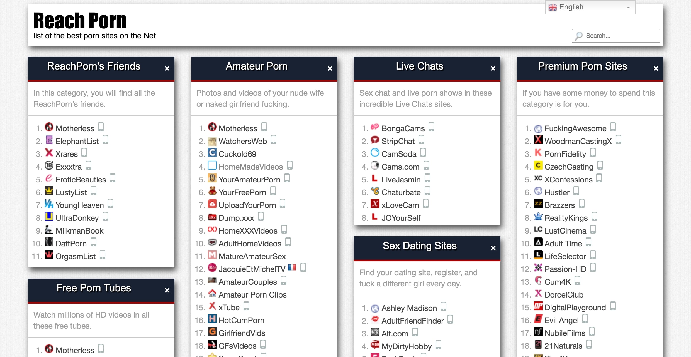Close the Sex Dating Sites panel
Image resolution: width=691 pixels, height=357 pixels.
pyautogui.click(x=493, y=248)
